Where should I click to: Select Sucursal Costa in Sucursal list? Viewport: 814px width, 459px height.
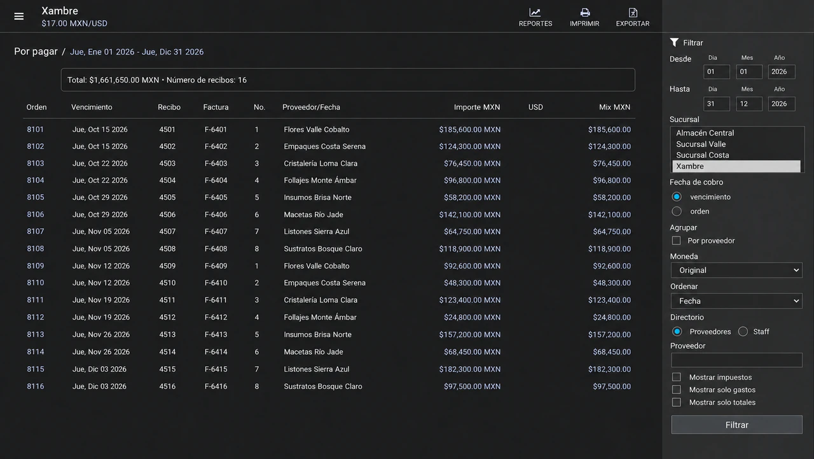point(736,155)
